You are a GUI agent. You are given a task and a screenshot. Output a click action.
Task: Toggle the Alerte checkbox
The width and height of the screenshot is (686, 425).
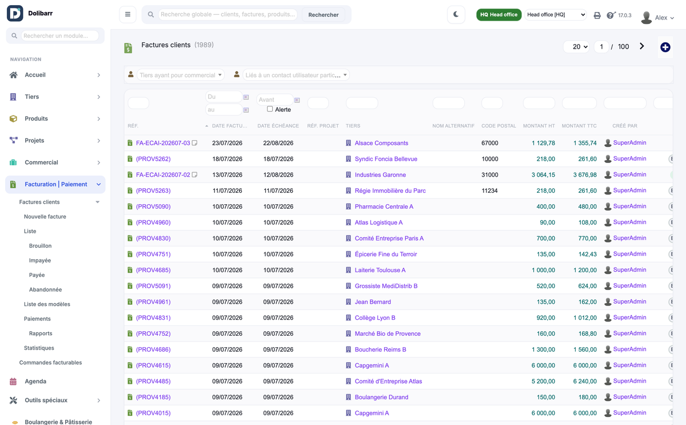tap(270, 109)
